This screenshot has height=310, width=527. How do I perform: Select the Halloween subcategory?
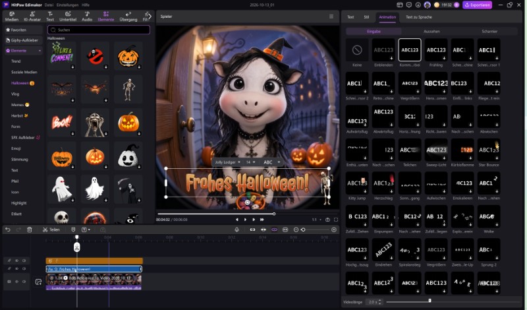tap(22, 83)
